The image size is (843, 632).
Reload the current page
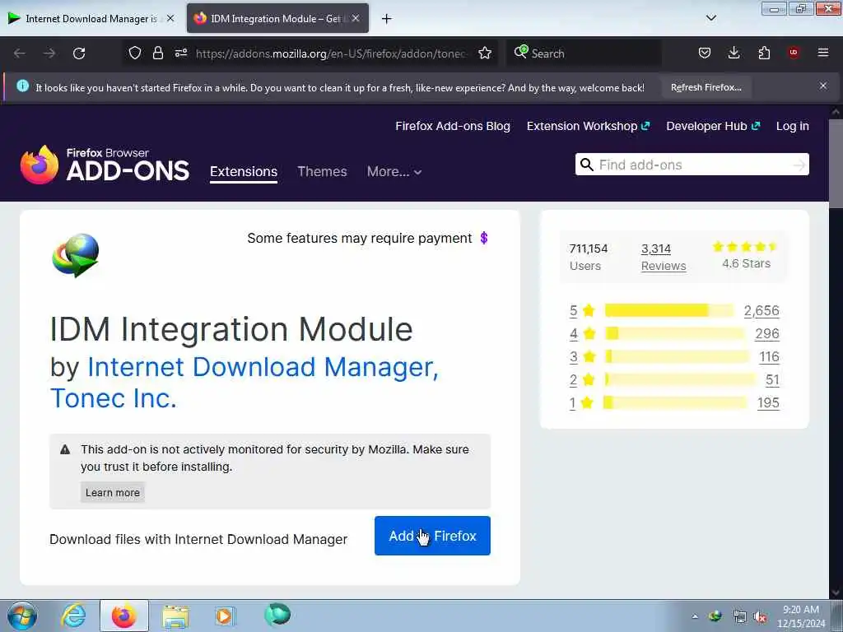coord(79,53)
